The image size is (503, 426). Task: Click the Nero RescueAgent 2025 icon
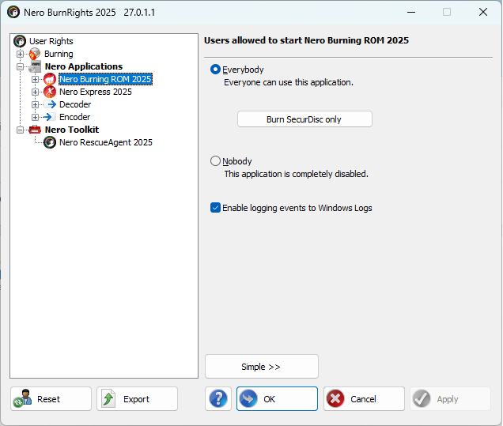pyautogui.click(x=50, y=142)
